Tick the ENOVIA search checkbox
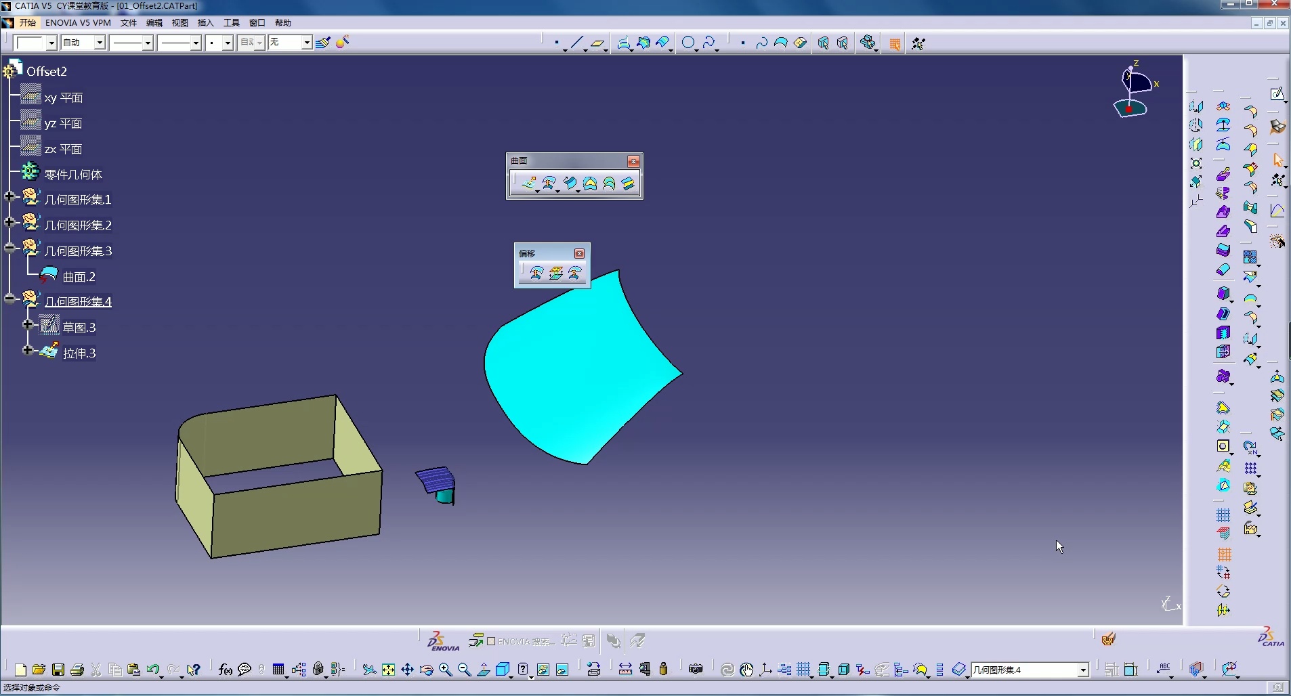Image resolution: width=1291 pixels, height=696 pixels. click(491, 641)
